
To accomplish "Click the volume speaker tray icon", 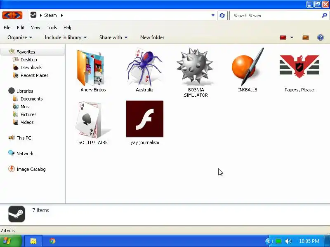I will click(288, 241).
